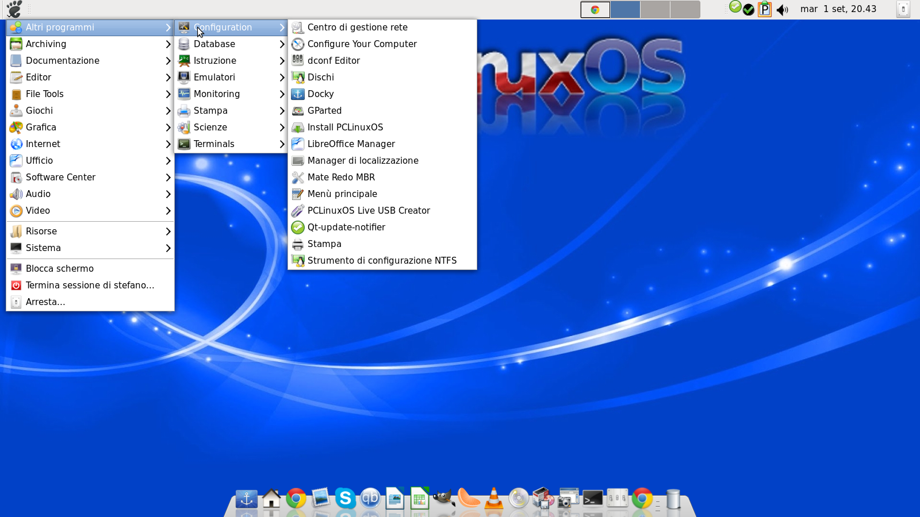920x517 pixels.
Task: Click the green check update notifier tray icon
Action: coord(735,6)
